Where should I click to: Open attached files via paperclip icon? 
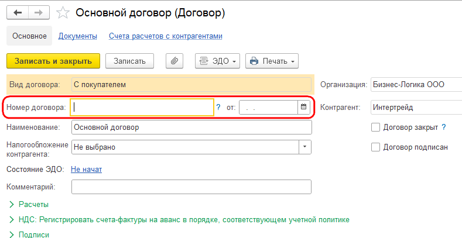click(x=174, y=61)
